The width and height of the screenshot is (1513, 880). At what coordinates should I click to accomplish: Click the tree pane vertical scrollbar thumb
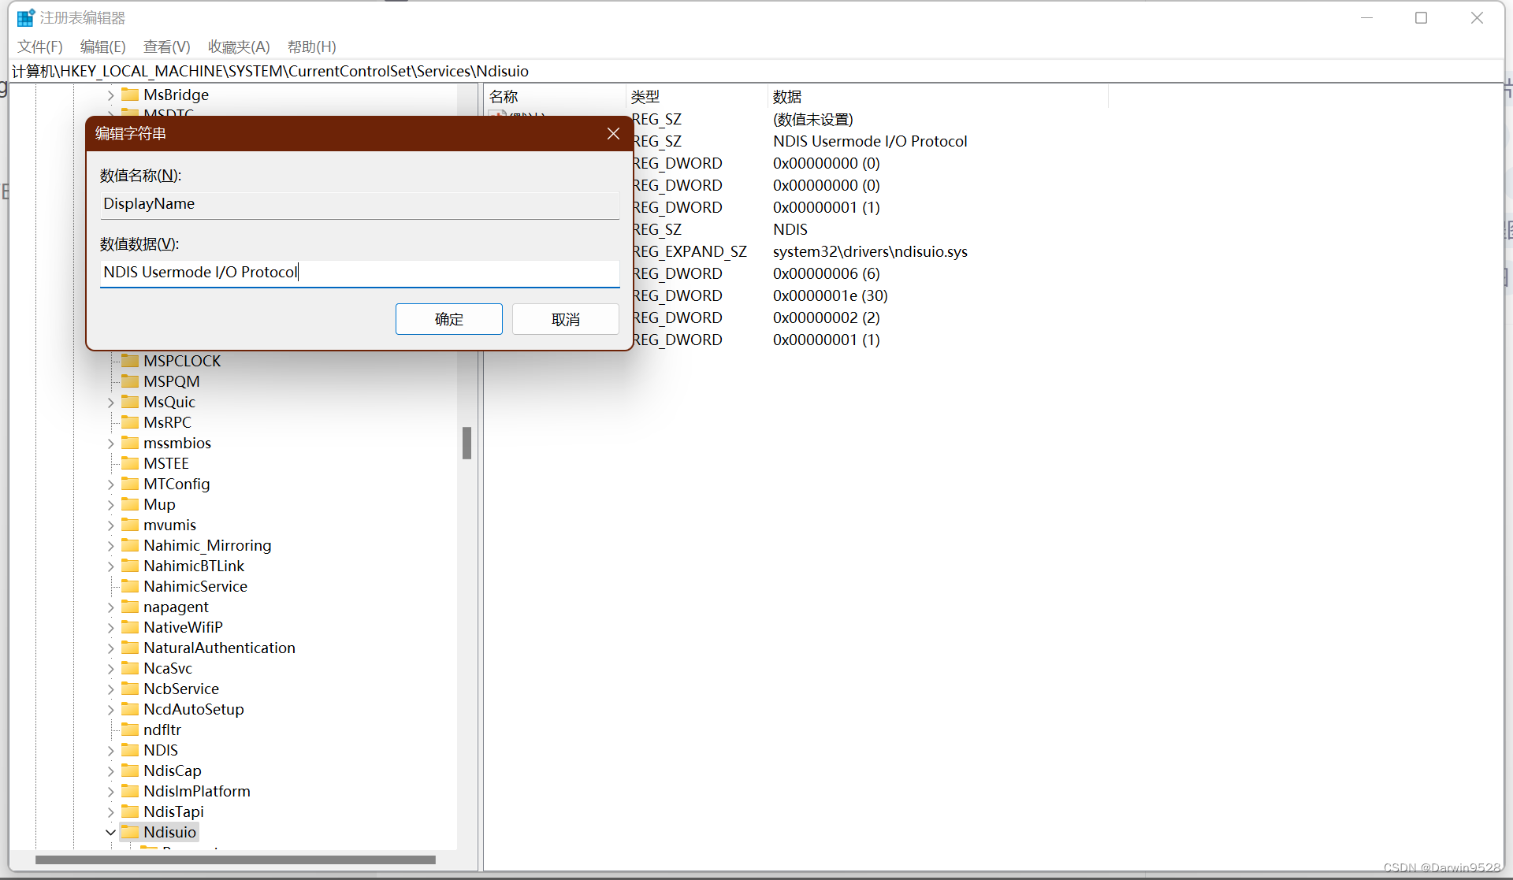(467, 443)
